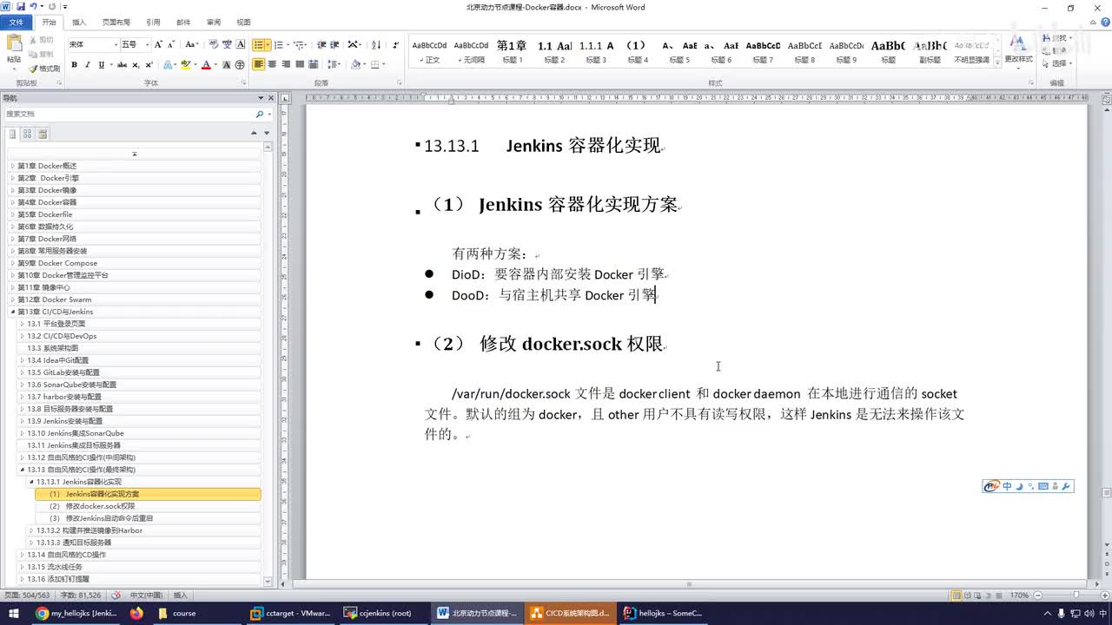Toggle superscript formatting

tap(149, 65)
